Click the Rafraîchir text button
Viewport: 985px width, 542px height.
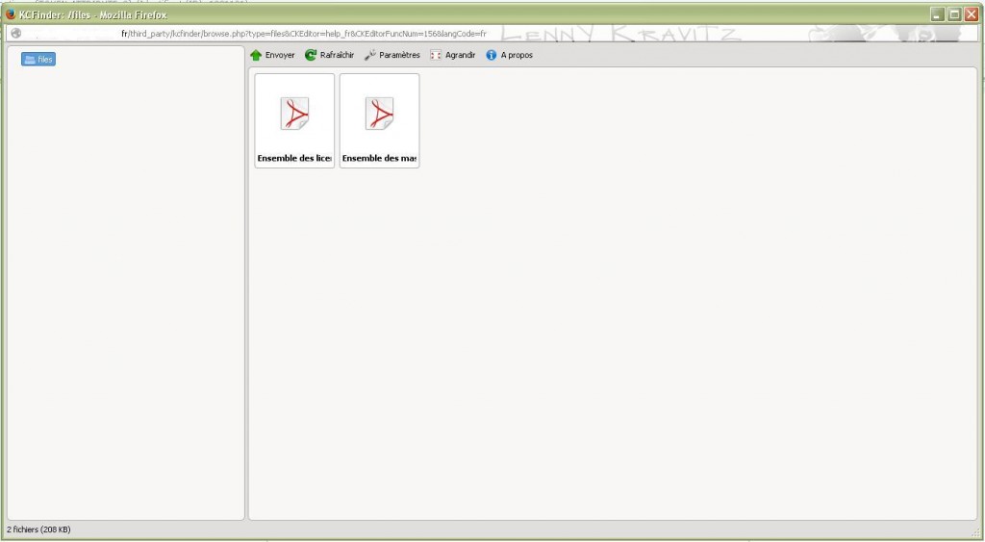(337, 55)
